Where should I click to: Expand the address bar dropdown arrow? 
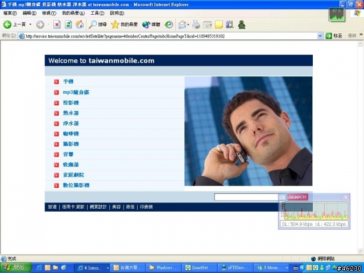tap(320, 36)
